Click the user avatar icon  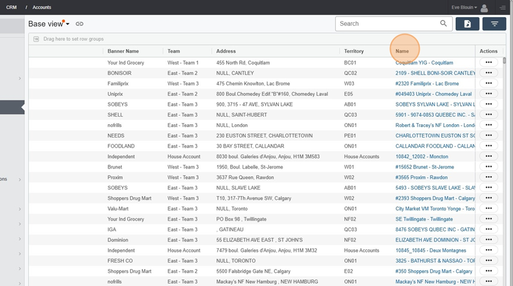484,8
